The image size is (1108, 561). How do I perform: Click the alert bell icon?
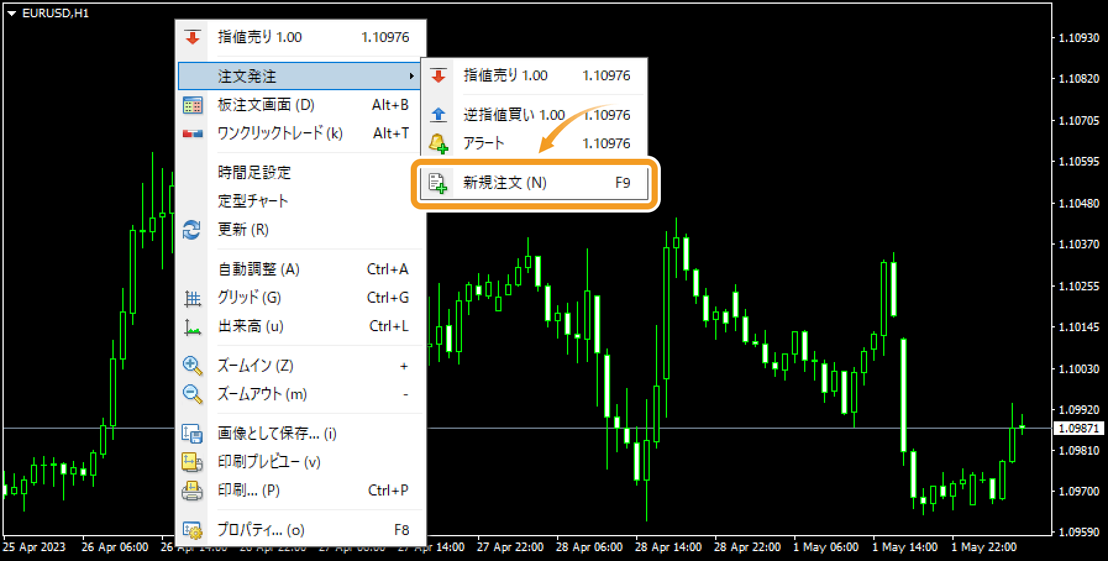(438, 143)
